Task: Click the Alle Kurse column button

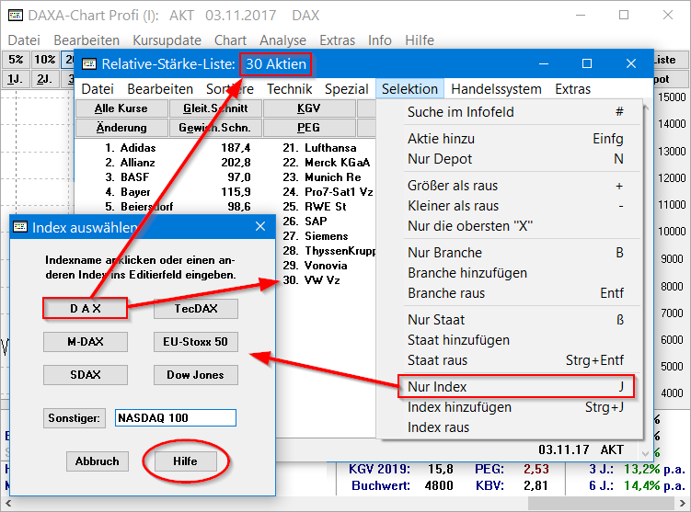Action: (121, 108)
